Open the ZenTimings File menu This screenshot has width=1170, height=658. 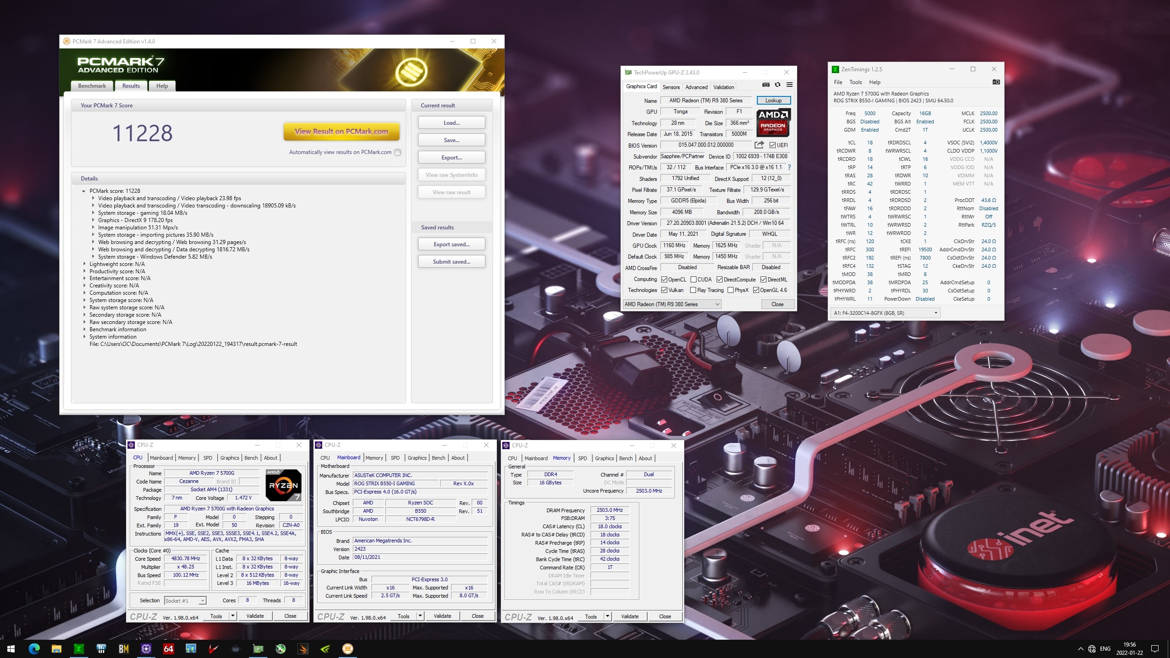(838, 82)
